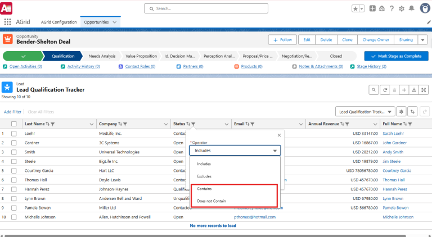Viewport: 432px width, 237px height.
Task: Choose the Includes operator option
Action: (x=235, y=164)
